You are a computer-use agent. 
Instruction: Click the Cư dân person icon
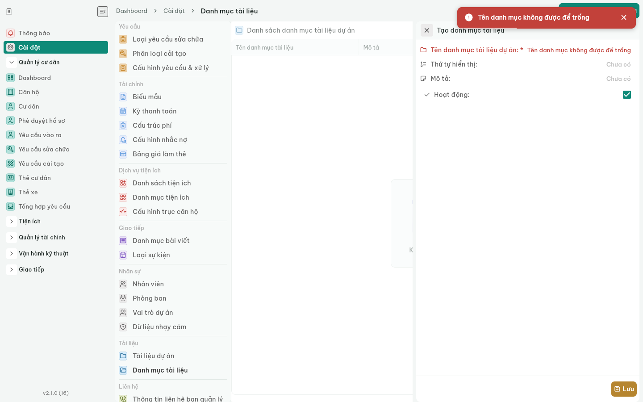pos(11,106)
